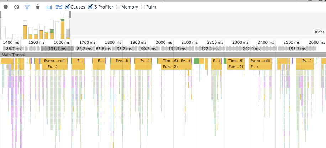Click the 2100 ms ruler label

[x=189, y=42]
